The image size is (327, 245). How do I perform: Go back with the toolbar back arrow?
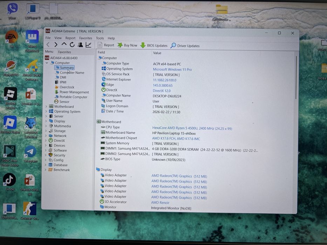coord(48,44)
